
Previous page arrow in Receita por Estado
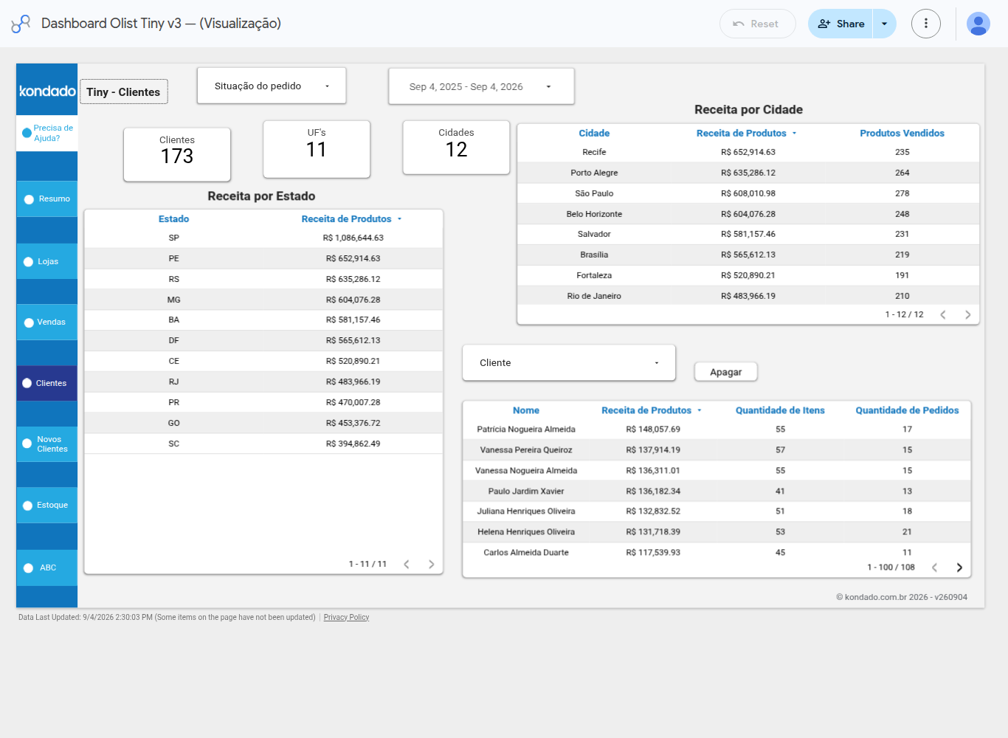[x=406, y=564]
